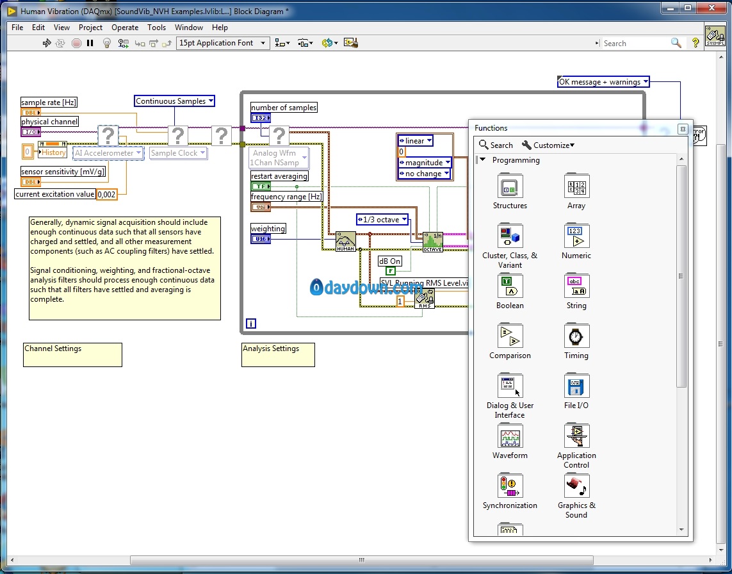This screenshot has height=574, width=732.
Task: Toggle the Pause button
Action: point(90,43)
